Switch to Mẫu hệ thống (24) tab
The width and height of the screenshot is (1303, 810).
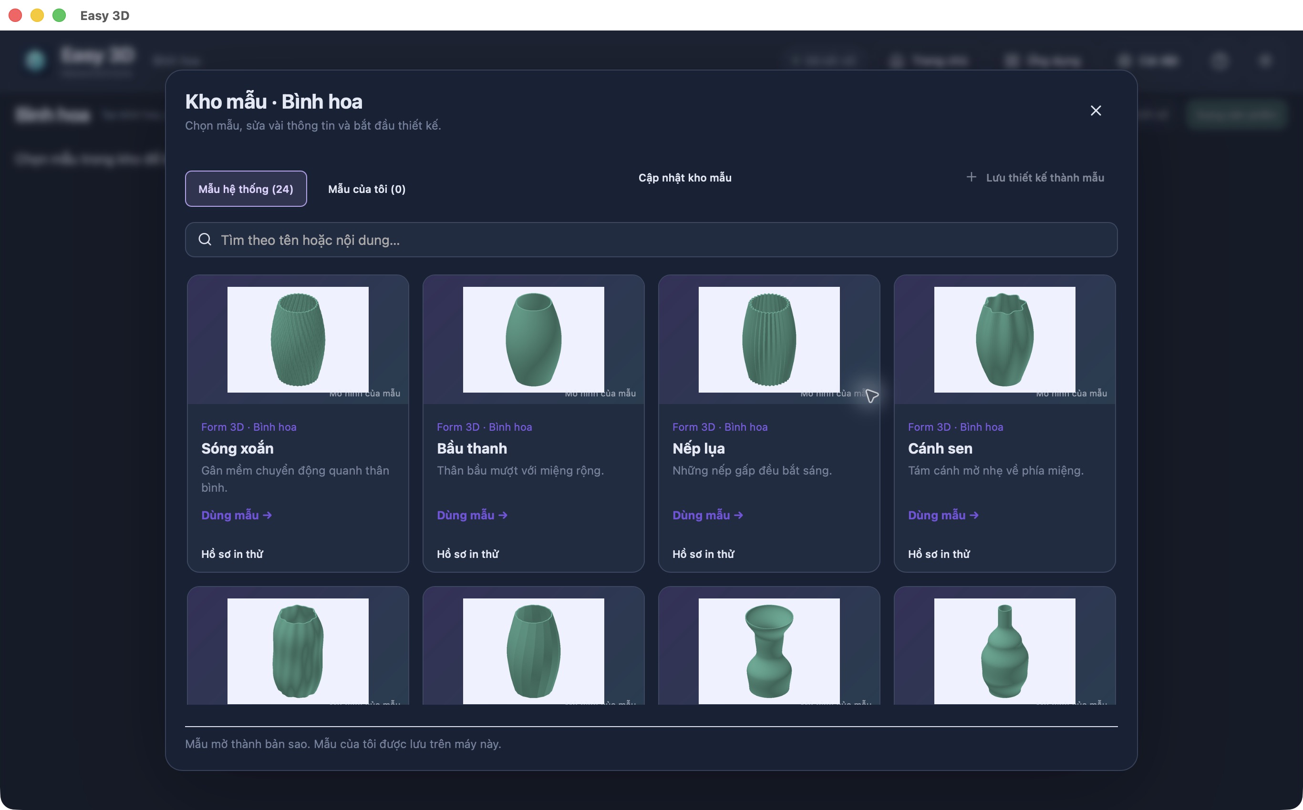(246, 189)
